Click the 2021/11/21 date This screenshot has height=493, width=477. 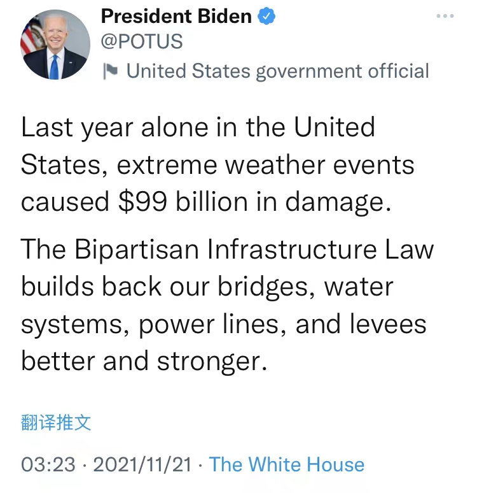pyautogui.click(x=142, y=464)
